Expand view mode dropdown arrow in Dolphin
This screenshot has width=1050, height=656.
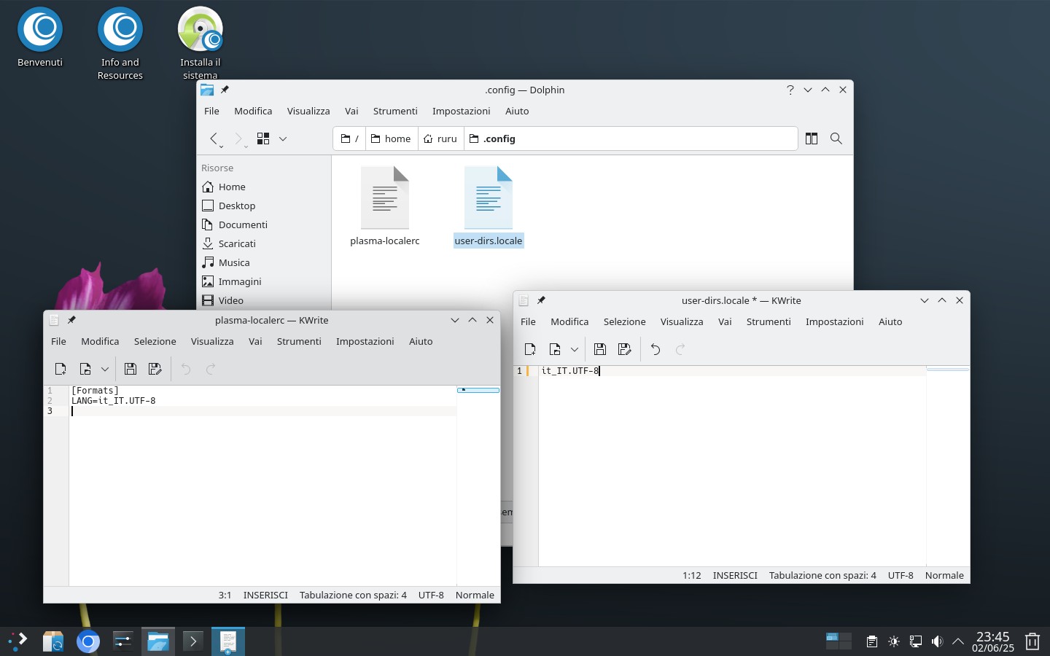point(283,138)
